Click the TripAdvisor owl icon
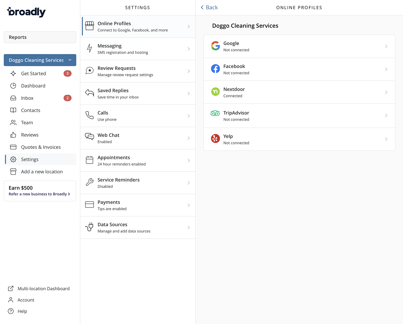The image size is (403, 324). click(x=215, y=113)
